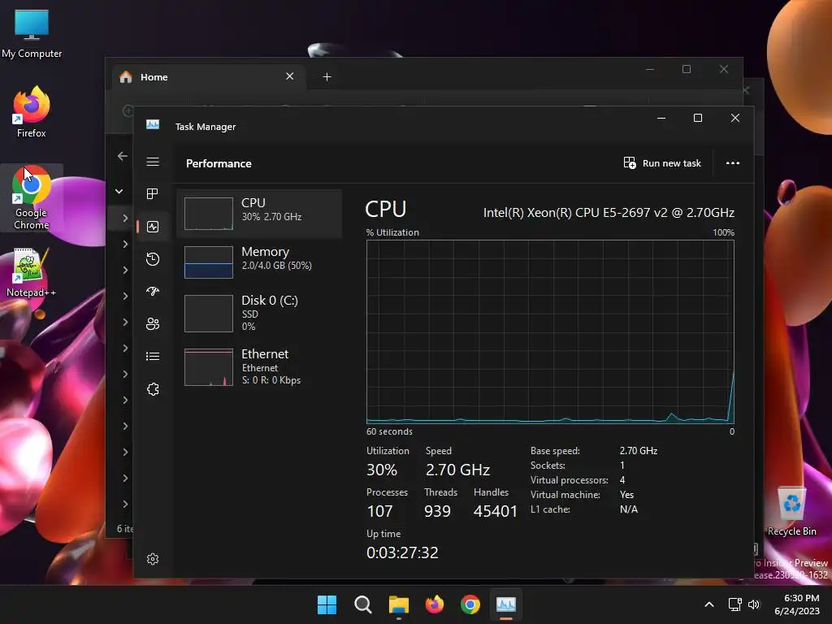The width and height of the screenshot is (832, 624).
Task: Launch Chrome from the taskbar
Action: tap(470, 604)
